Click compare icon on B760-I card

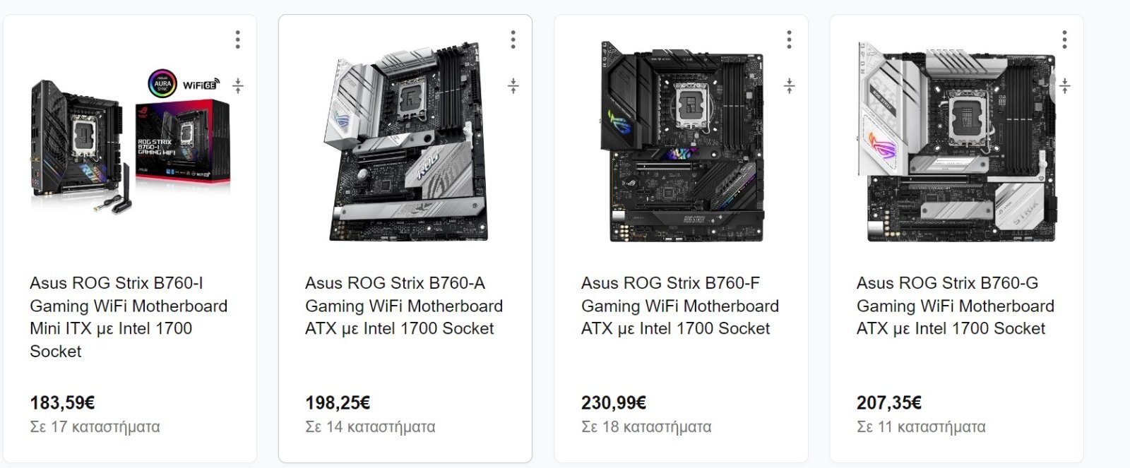[238, 86]
